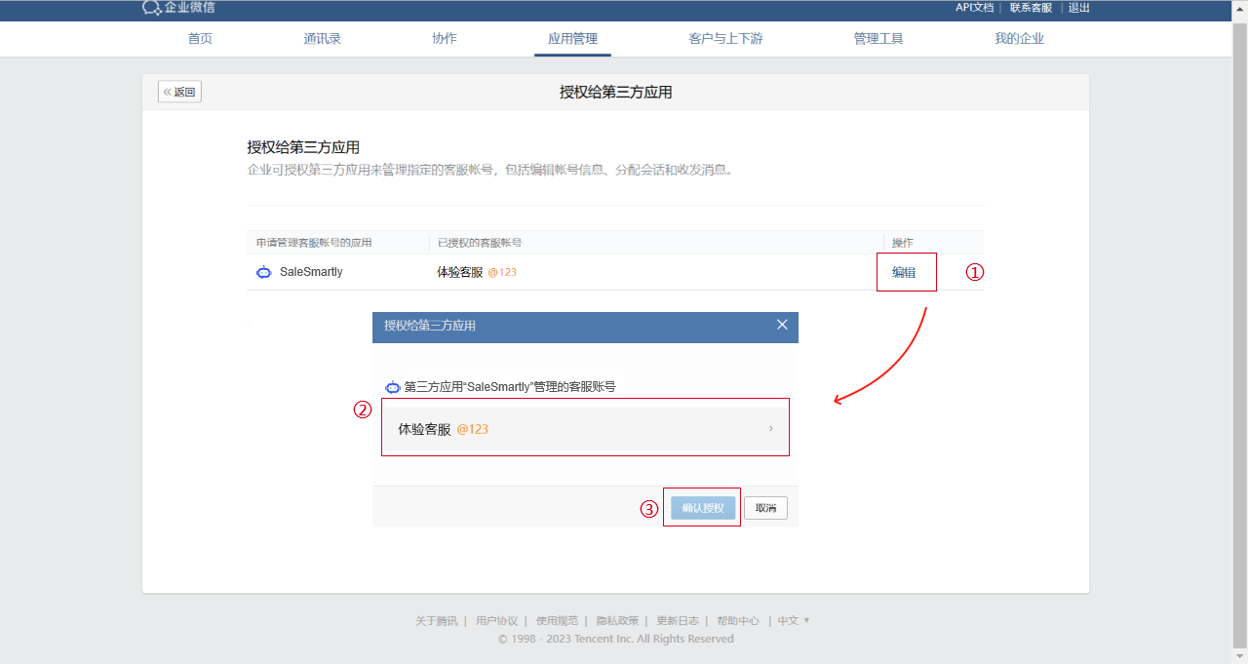Click the 返回 back button
Viewport: 1248px width, 664px height.
pos(180,93)
